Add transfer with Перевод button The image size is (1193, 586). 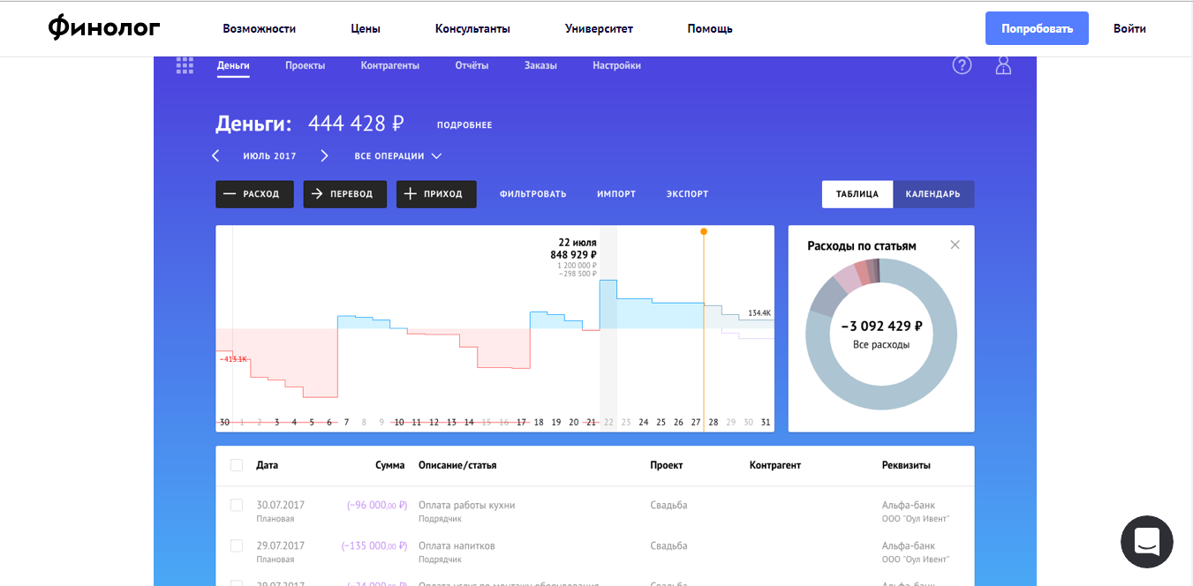coord(344,194)
